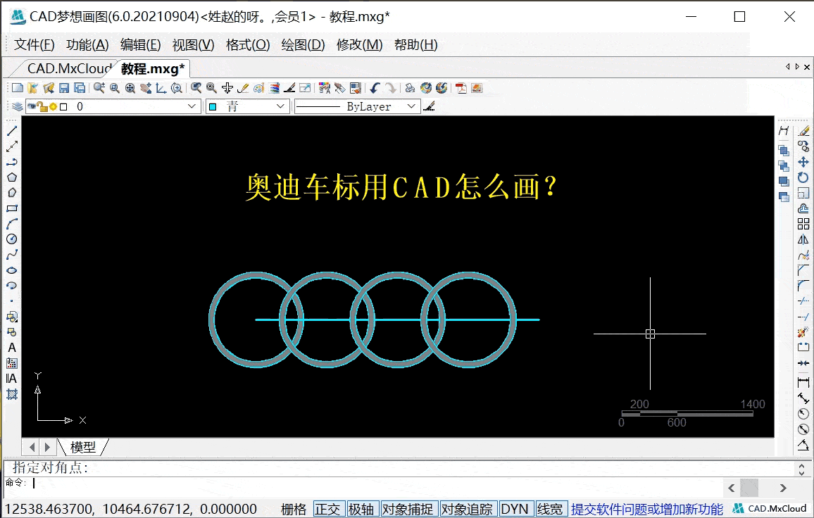This screenshot has width=814, height=518.
Task: Select the Aligned dimension tool
Action: tap(803, 398)
